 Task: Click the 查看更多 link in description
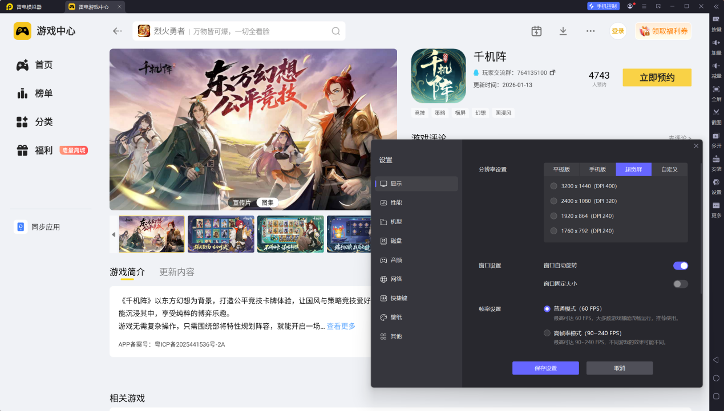coord(341,326)
